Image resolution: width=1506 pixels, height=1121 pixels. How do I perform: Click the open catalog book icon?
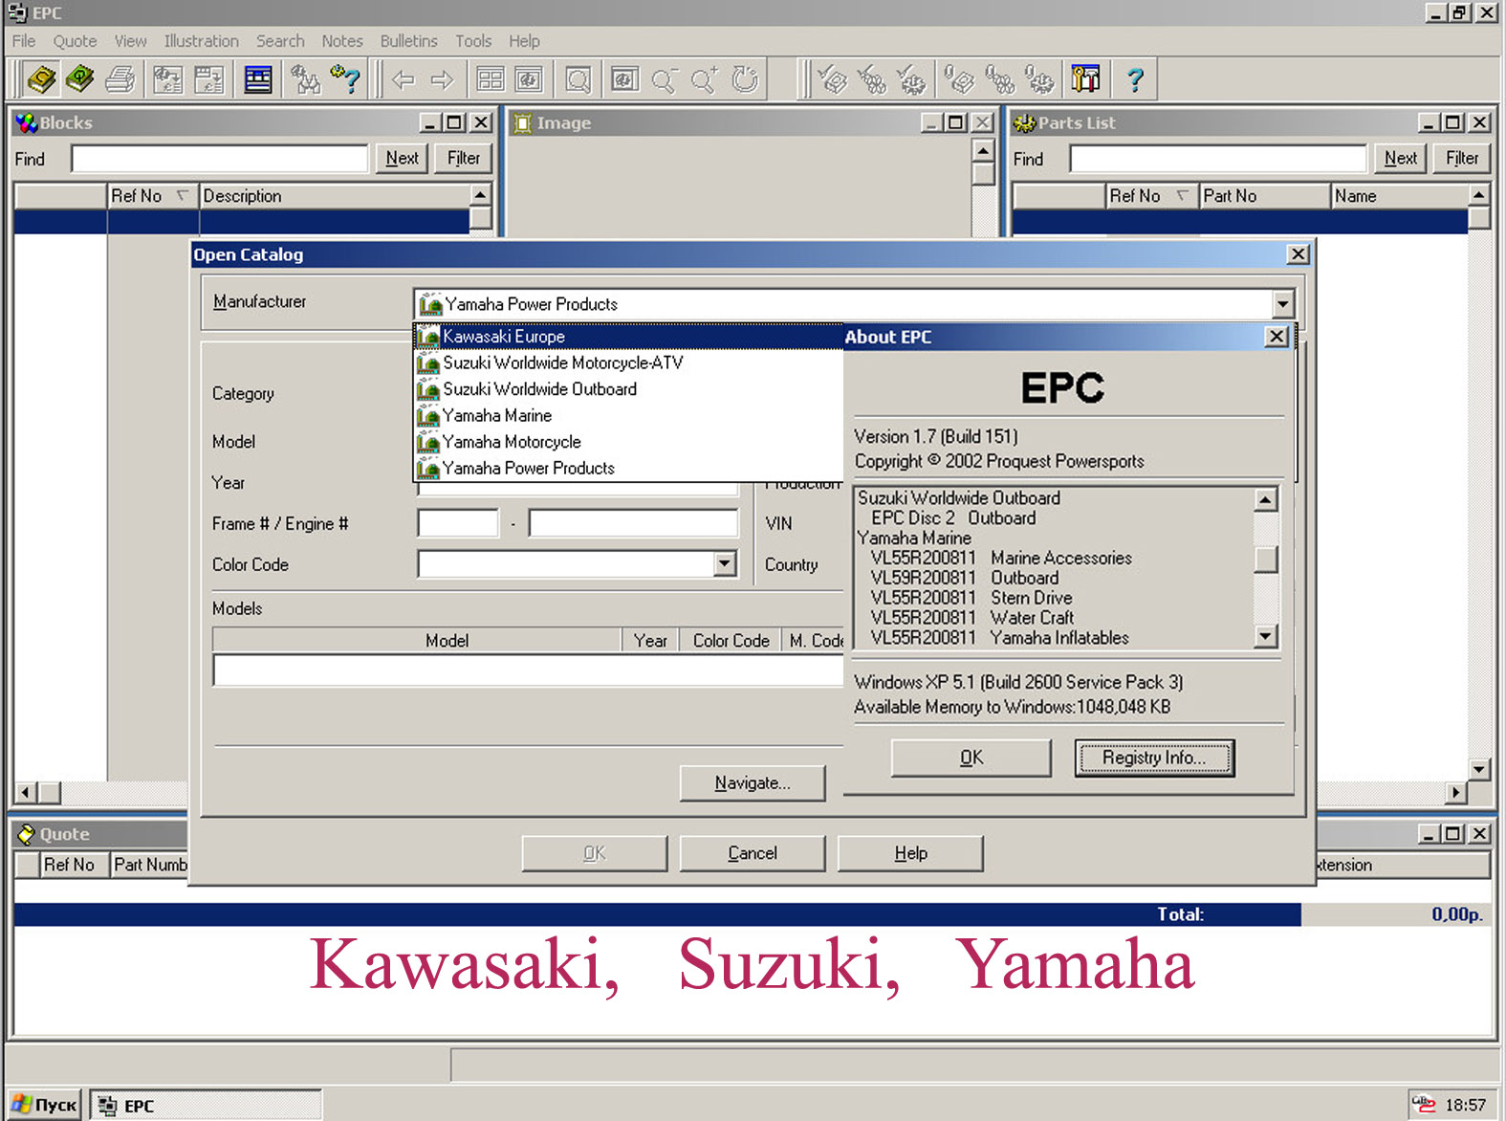[x=41, y=79]
